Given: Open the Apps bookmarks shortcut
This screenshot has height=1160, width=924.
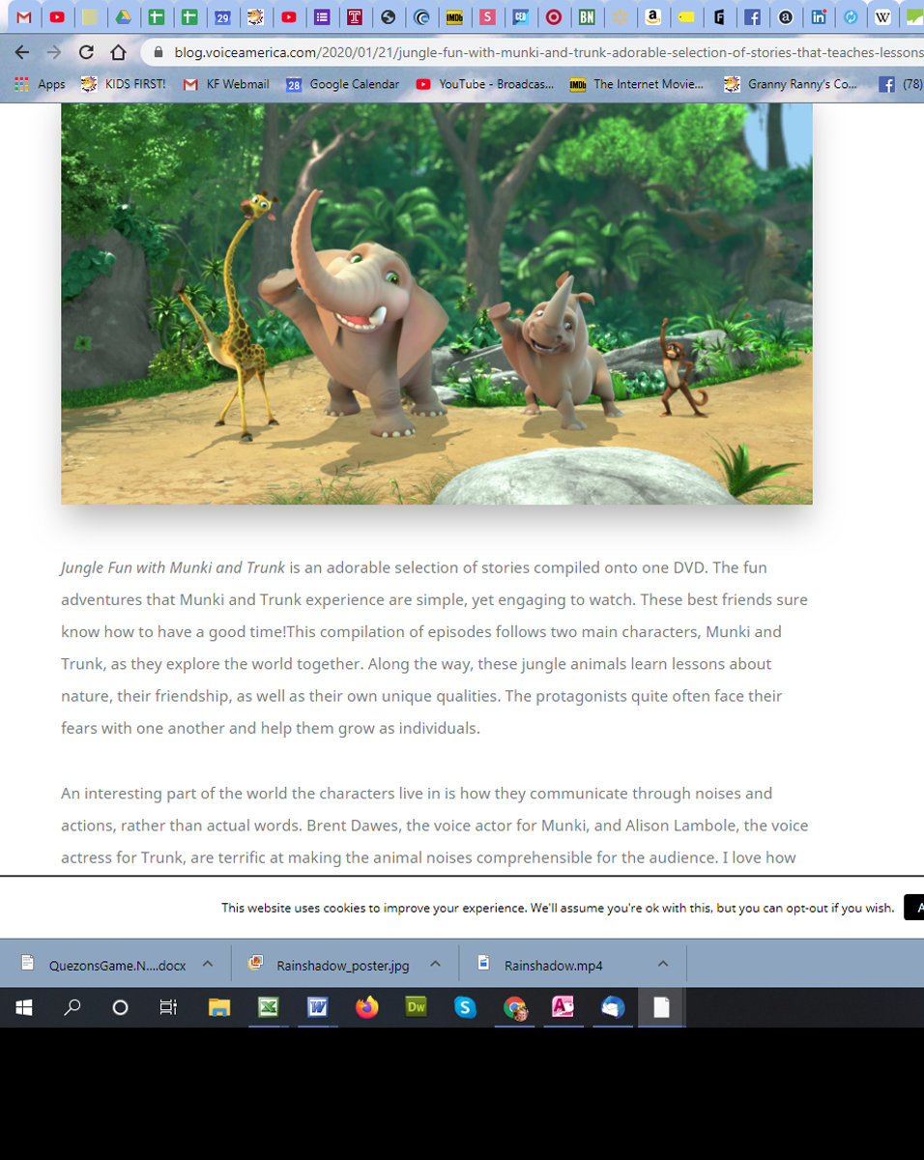Looking at the screenshot, I should 40,84.
